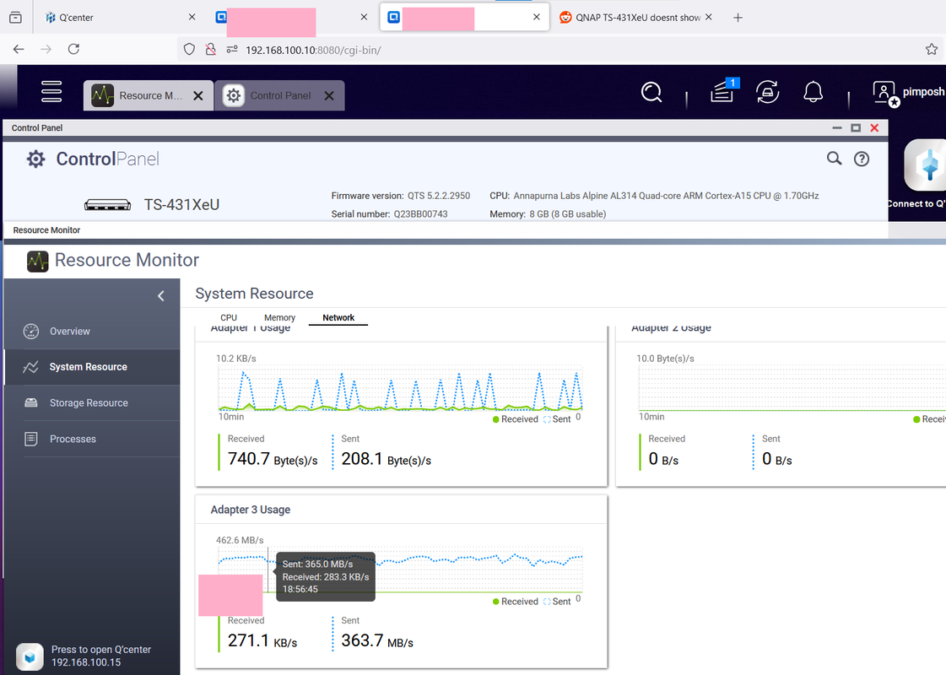Image resolution: width=946 pixels, height=675 pixels.
Task: Switch to Resource Monitor taskbar tab
Action: [149, 95]
